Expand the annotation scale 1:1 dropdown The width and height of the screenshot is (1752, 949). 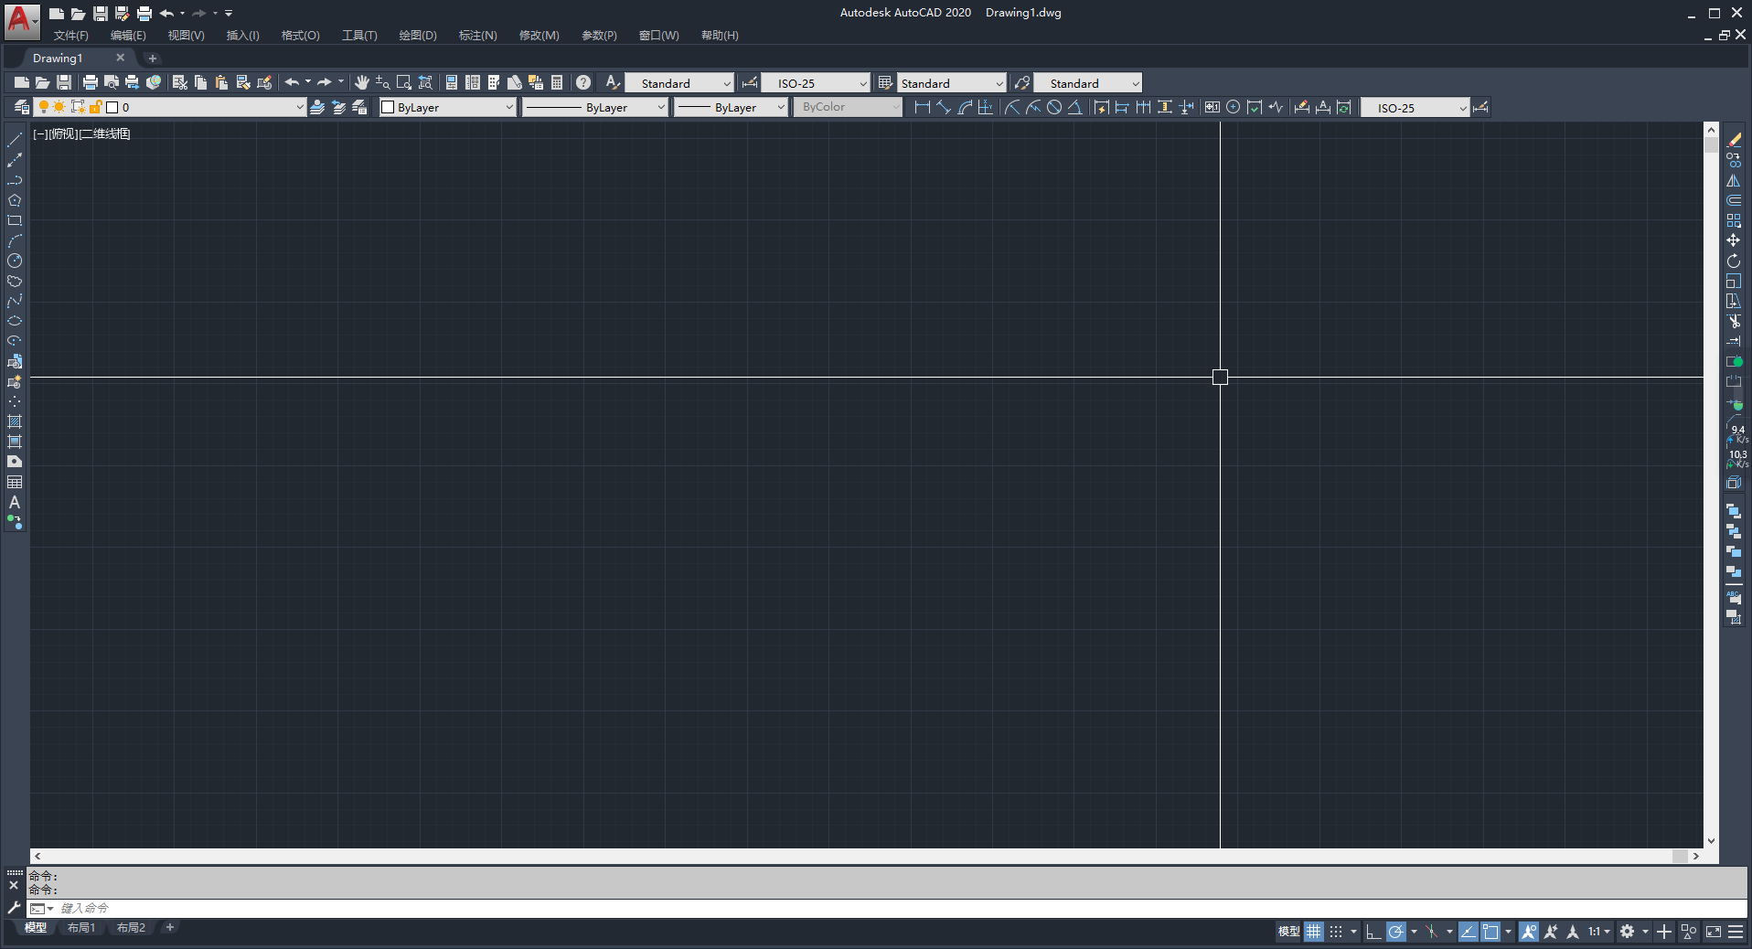click(x=1606, y=932)
